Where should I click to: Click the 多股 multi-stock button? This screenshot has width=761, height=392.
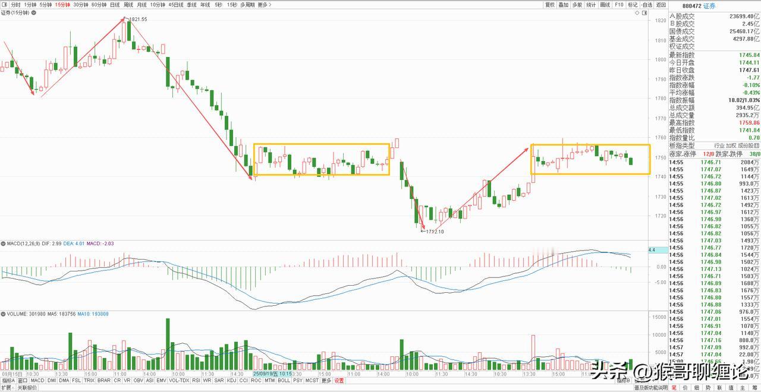(577, 5)
